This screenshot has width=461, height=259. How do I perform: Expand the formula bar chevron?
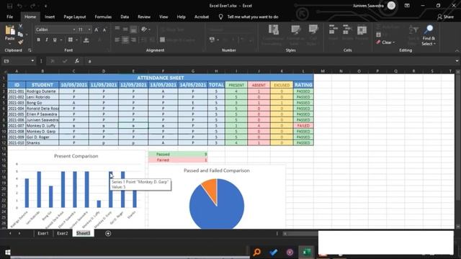[457, 60]
